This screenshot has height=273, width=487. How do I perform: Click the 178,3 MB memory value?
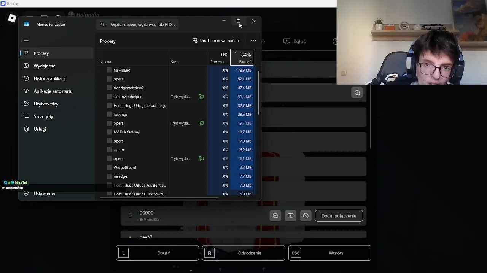tap(243, 70)
